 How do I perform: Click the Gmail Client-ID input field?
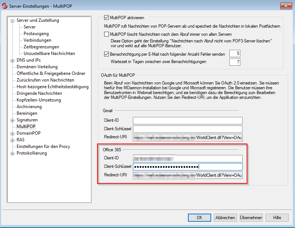pos(188,121)
